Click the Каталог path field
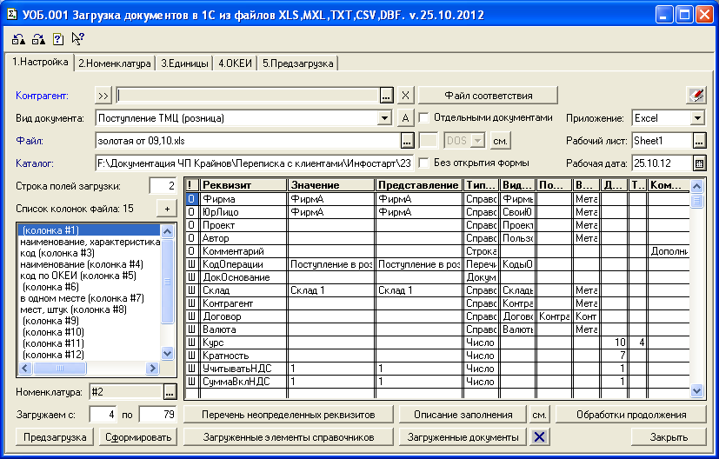 (x=254, y=163)
